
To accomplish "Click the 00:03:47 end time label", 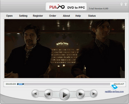I will click(x=119, y=84).
